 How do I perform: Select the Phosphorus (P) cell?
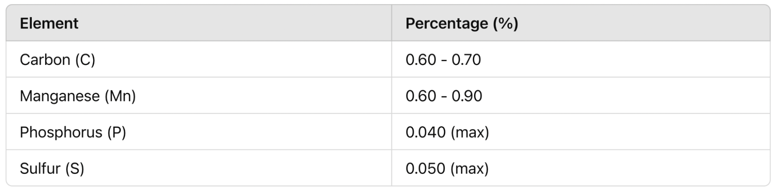click(x=199, y=132)
